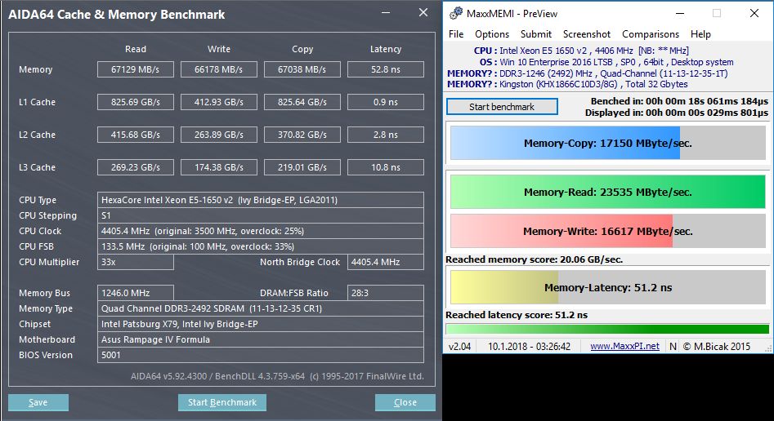774x421 pixels.
Task: Click the N indicator in MaxxMEMI status bar
Action: coord(673,346)
